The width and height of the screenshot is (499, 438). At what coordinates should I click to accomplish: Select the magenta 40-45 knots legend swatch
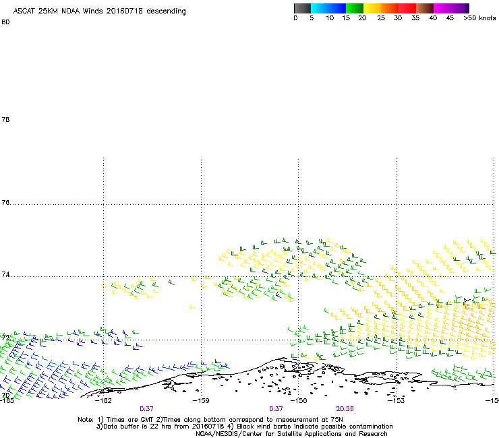pyautogui.click(x=442, y=8)
